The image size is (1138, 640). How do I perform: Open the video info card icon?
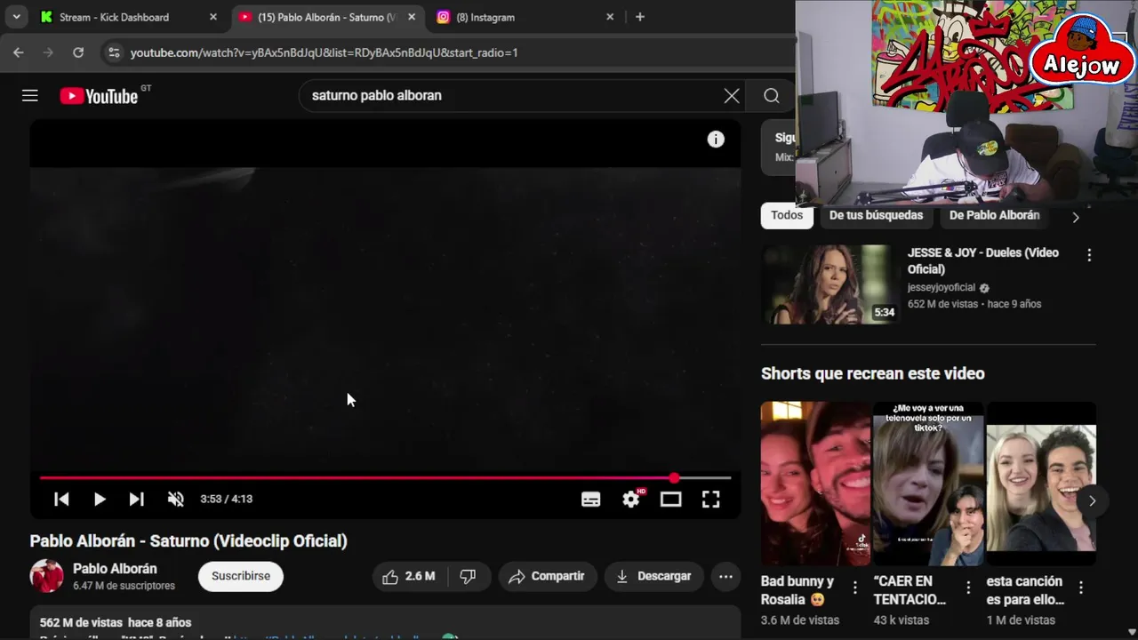pyautogui.click(x=716, y=140)
